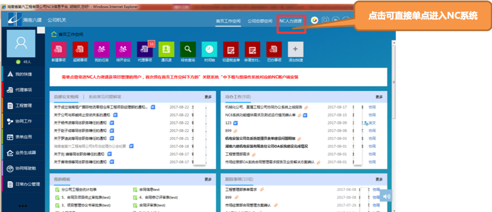Click 协同 link on the 2017-08-17 pending row
Screen dimensions: 492x212
(x=372, y=107)
